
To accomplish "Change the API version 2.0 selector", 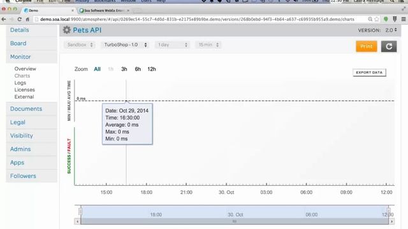I will pos(391,30).
